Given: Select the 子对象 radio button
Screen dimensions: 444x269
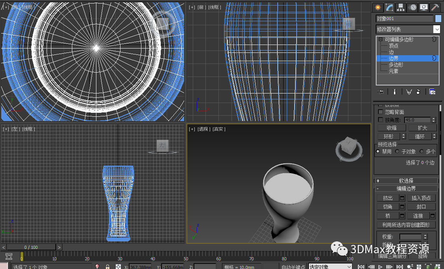Looking at the screenshot, I should pos(397,151).
